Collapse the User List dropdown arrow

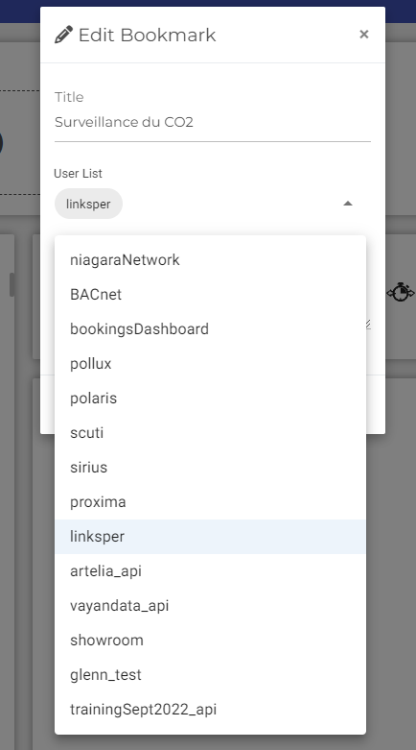click(348, 204)
